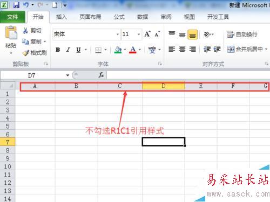Expand the 粘贴 options arrow
270x202 pixels.
(11, 53)
